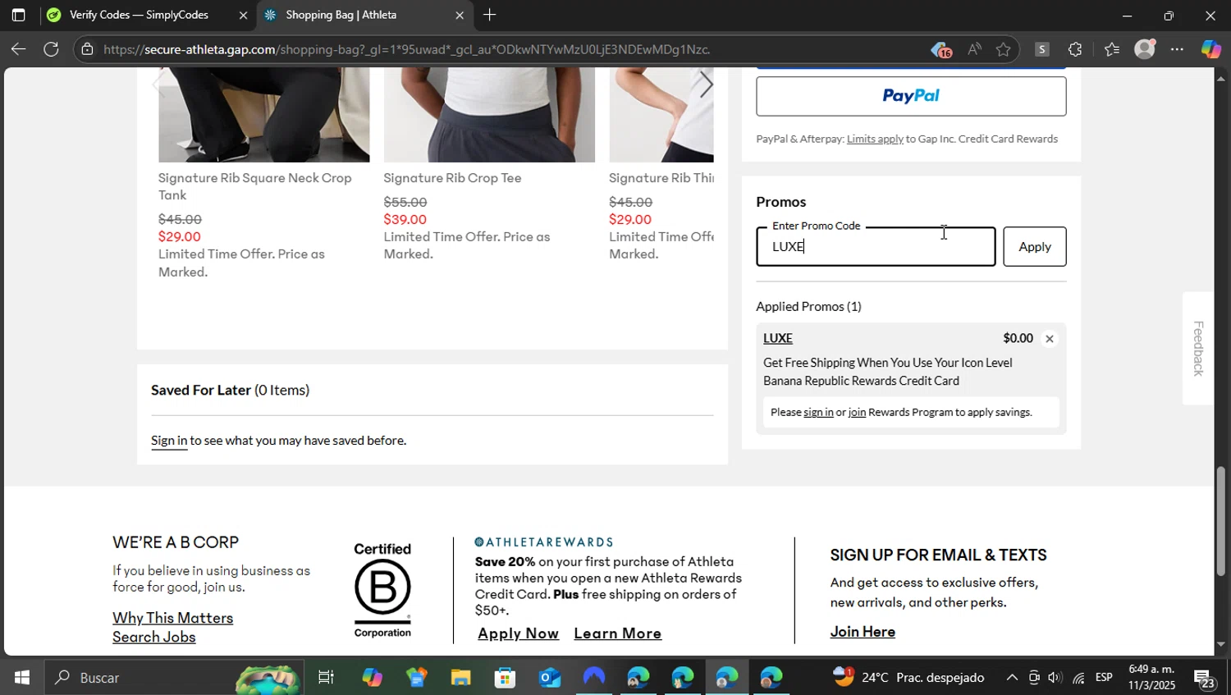Click the Certified B Corporation logo
1231x695 pixels.
tap(382, 591)
